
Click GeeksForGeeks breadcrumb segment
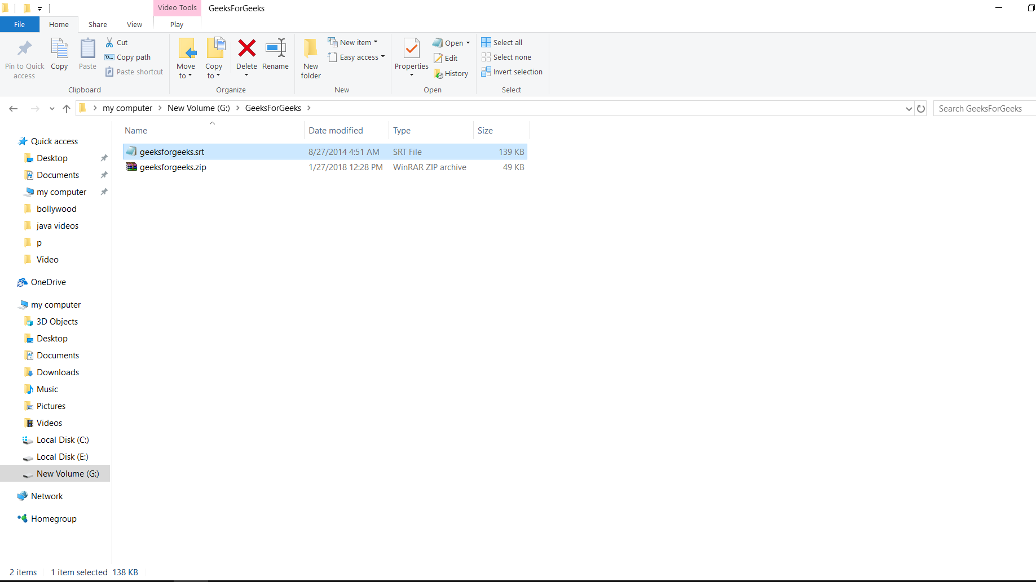pyautogui.click(x=273, y=108)
